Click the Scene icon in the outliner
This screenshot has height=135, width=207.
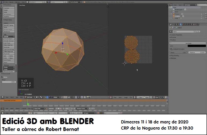coord(172,7)
